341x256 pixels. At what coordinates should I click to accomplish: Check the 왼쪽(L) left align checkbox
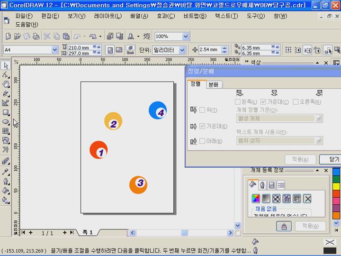[x=238, y=101]
